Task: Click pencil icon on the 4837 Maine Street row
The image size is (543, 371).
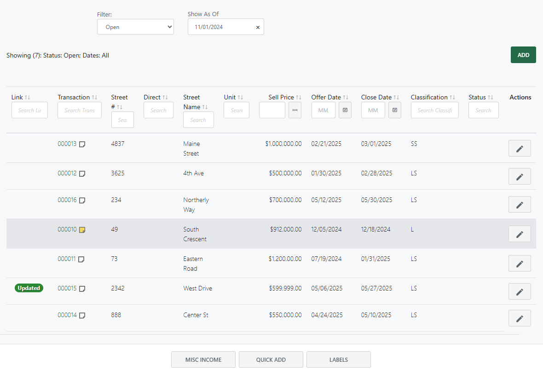Action: (x=520, y=148)
